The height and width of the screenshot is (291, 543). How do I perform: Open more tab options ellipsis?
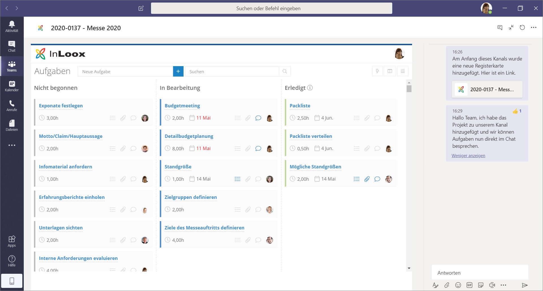533,27
